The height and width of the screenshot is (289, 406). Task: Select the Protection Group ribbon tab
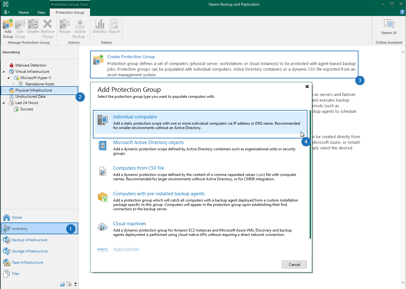70,12
